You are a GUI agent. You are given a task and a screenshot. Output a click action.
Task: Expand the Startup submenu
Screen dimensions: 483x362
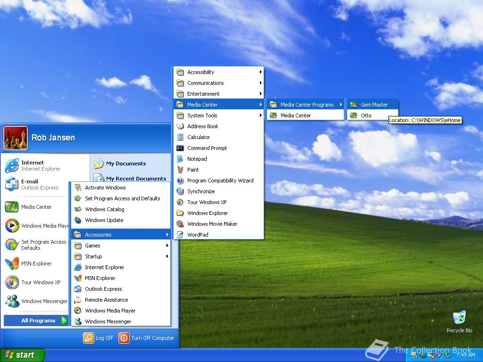tap(94, 256)
